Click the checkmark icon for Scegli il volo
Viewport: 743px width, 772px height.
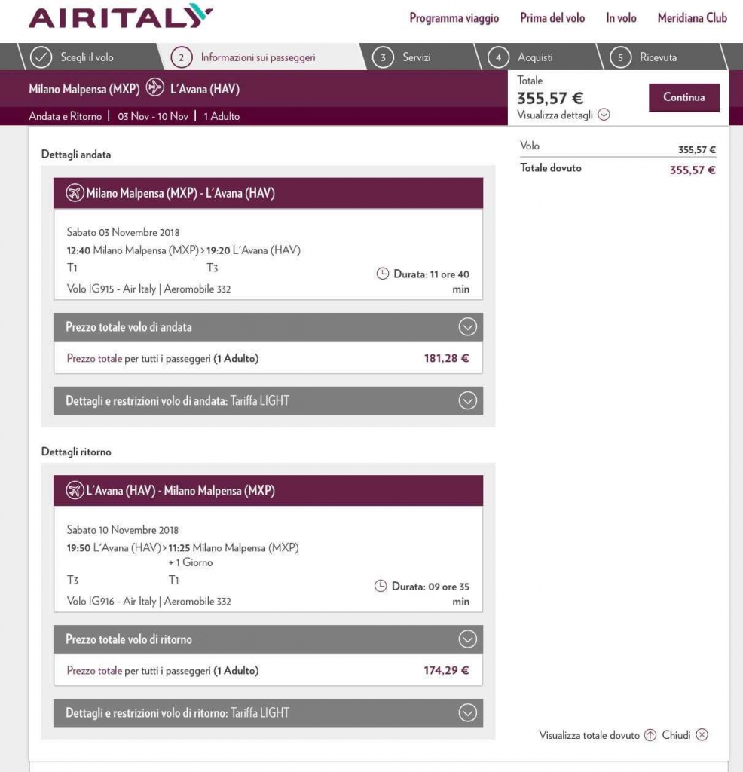coord(40,57)
